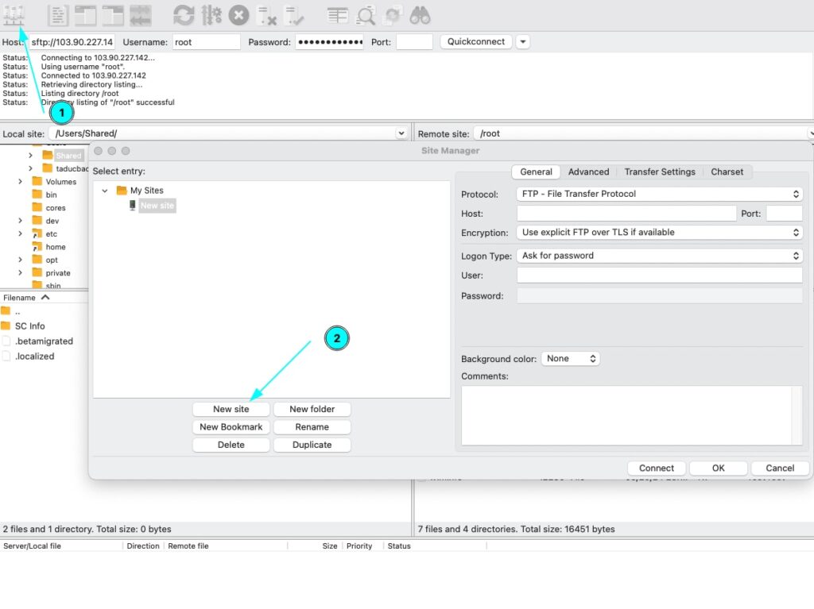Click the New site button
The height and width of the screenshot is (609, 814).
[x=231, y=409]
